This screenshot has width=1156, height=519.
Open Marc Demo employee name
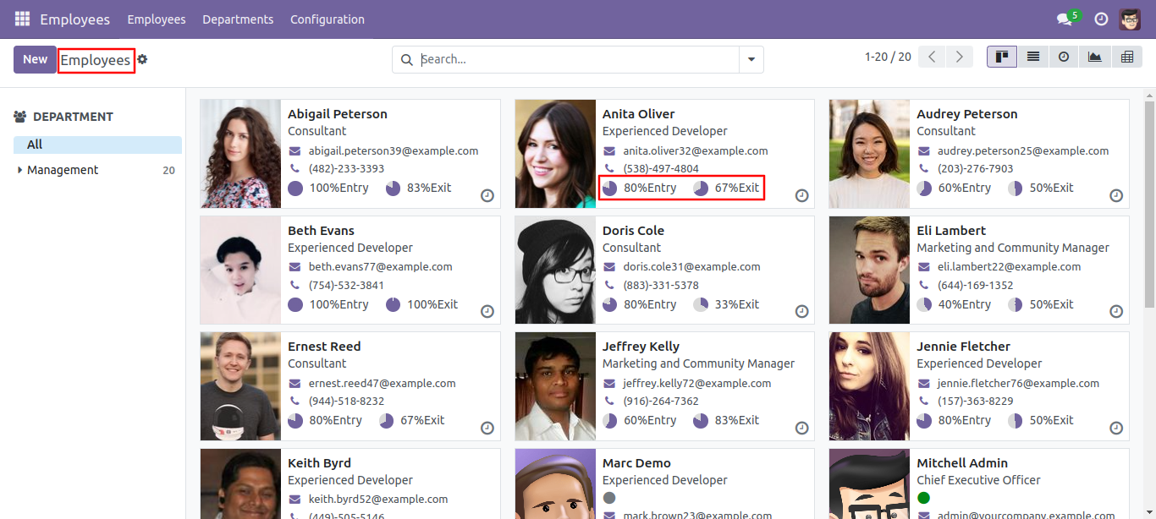[636, 463]
